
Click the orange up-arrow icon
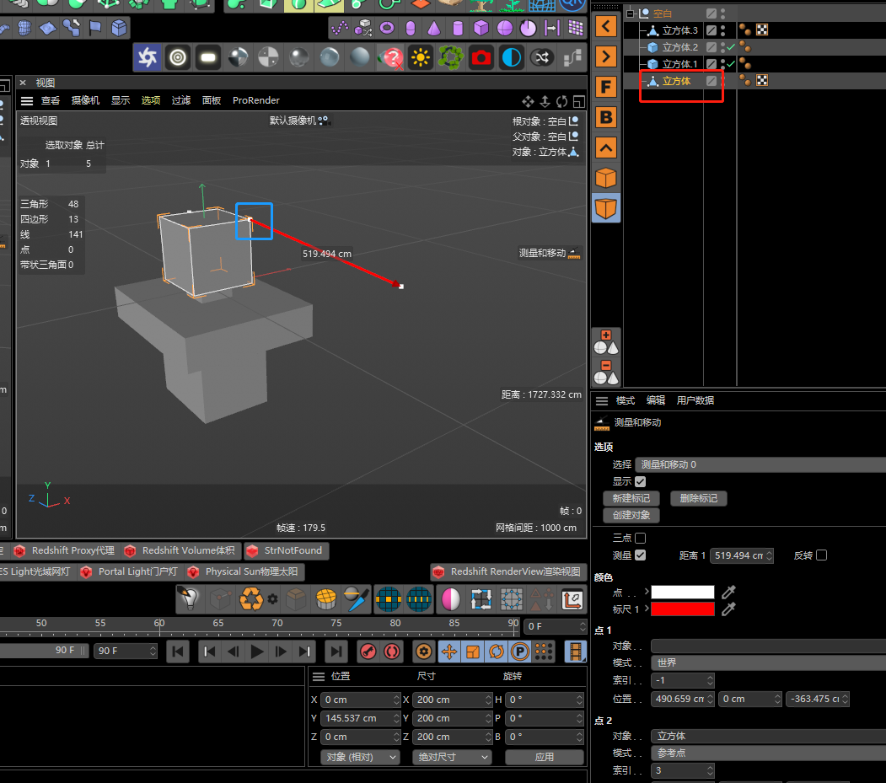click(606, 148)
